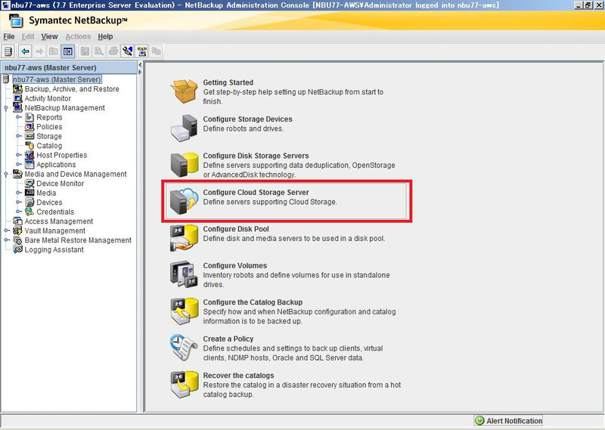The image size is (605, 430).
Task: Select the Media tree node
Action: [46, 193]
